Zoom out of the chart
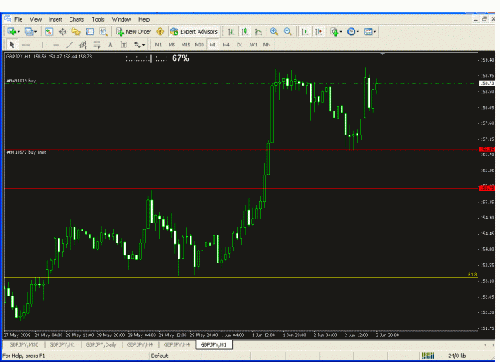The width and height of the screenshot is (500, 362). tap(288, 31)
